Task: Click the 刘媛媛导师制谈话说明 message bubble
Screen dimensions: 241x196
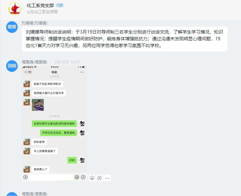Action: pyautogui.click(x=124, y=39)
